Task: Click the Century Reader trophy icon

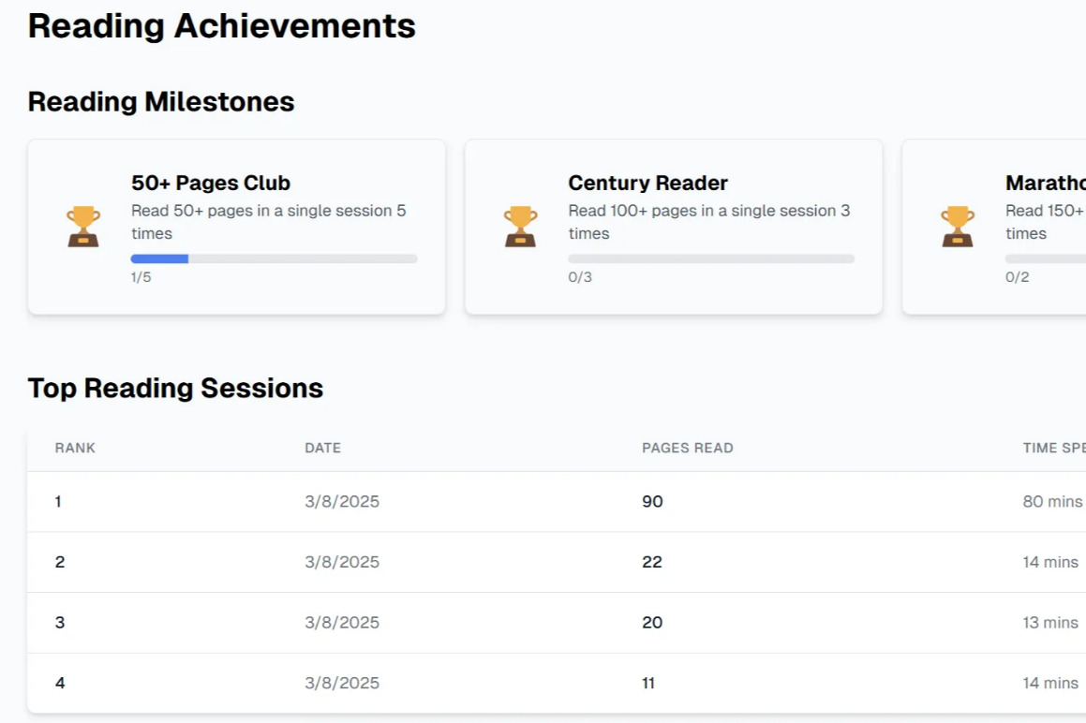Action: point(521,227)
